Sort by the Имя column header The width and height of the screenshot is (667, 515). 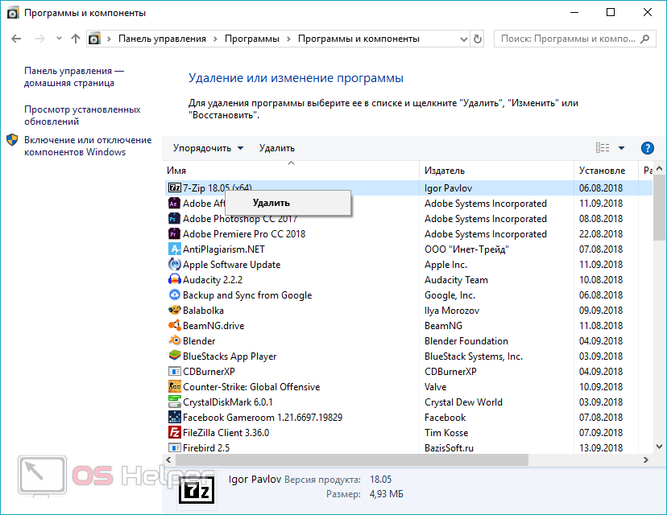tap(291, 171)
